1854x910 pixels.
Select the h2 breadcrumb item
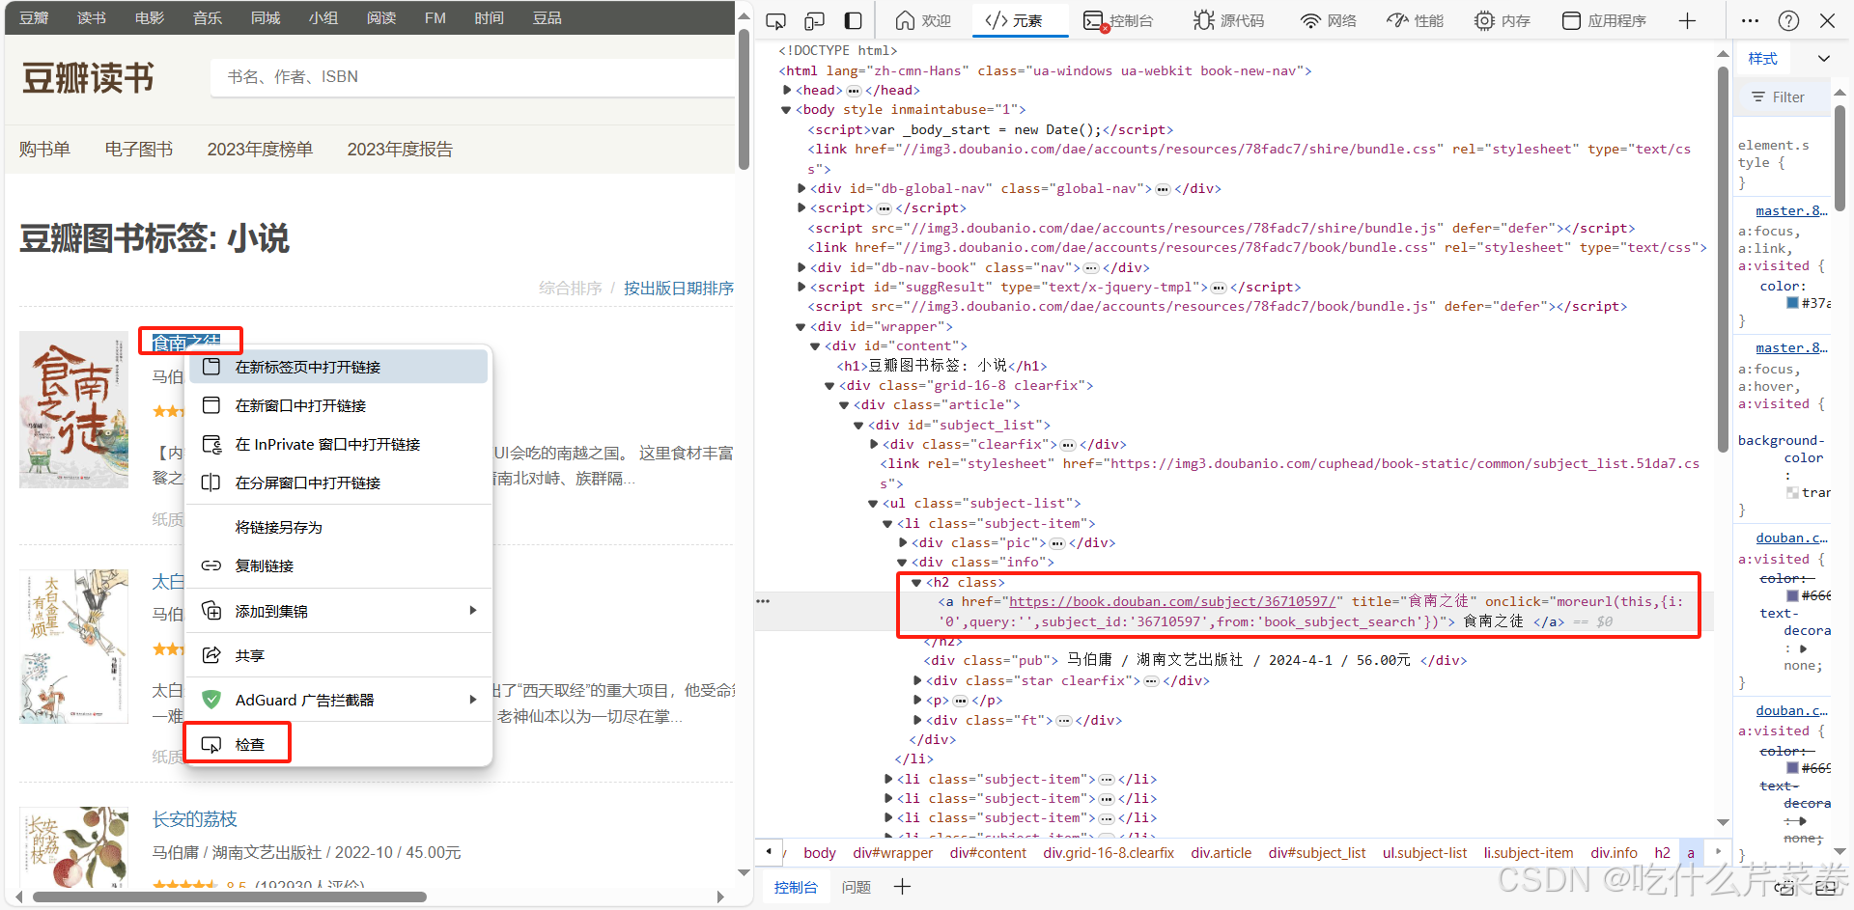[x=1662, y=853]
